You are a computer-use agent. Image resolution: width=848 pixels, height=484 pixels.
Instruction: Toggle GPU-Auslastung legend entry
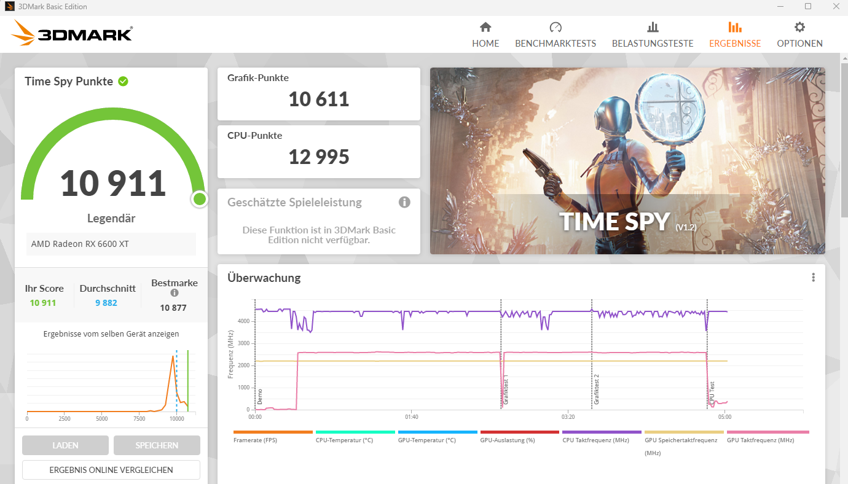pyautogui.click(x=520, y=437)
